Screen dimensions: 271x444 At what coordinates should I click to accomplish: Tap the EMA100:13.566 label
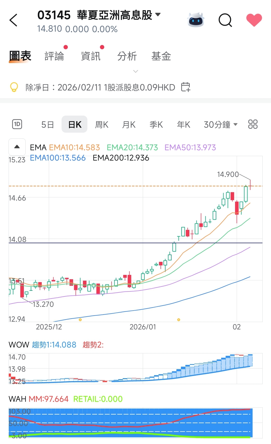point(58,158)
